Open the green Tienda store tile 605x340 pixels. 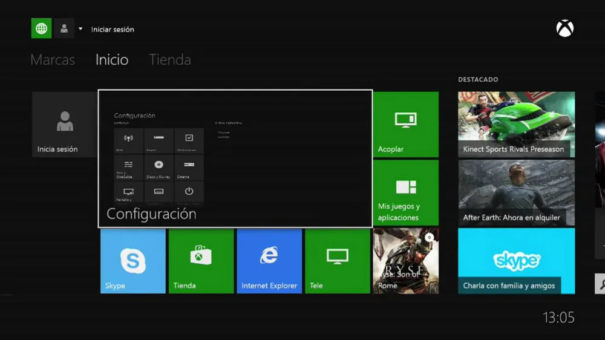coord(201,261)
